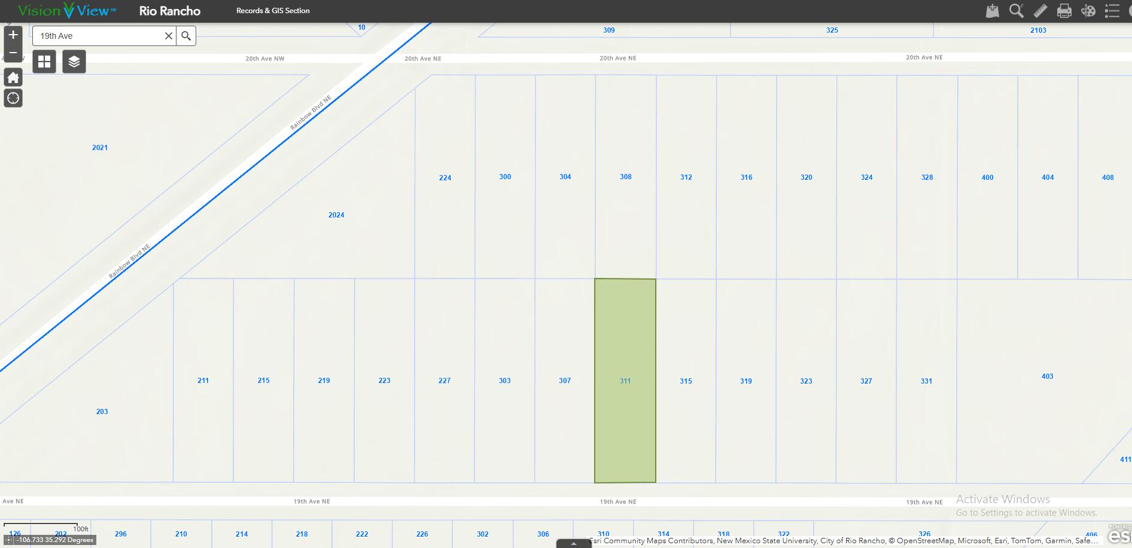Open the draw palette tool
This screenshot has height=548, width=1132.
[1088, 11]
